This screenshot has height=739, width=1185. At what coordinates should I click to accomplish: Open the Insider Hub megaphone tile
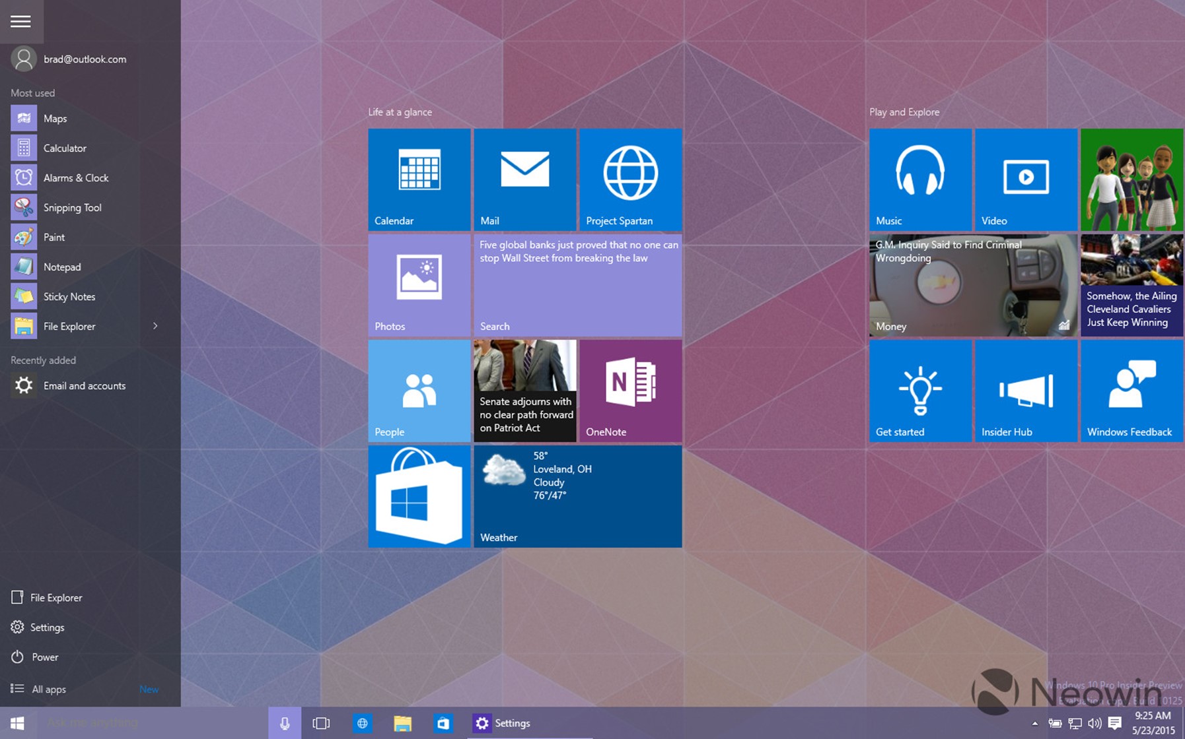click(1026, 391)
